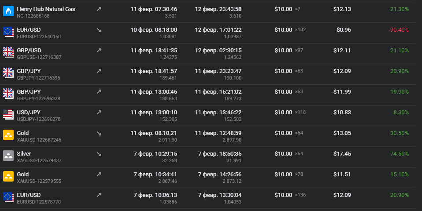Viewport: 422px width, 211px height.
Task: Click the down arrow on EURUSD-122640150
Action: point(99,30)
